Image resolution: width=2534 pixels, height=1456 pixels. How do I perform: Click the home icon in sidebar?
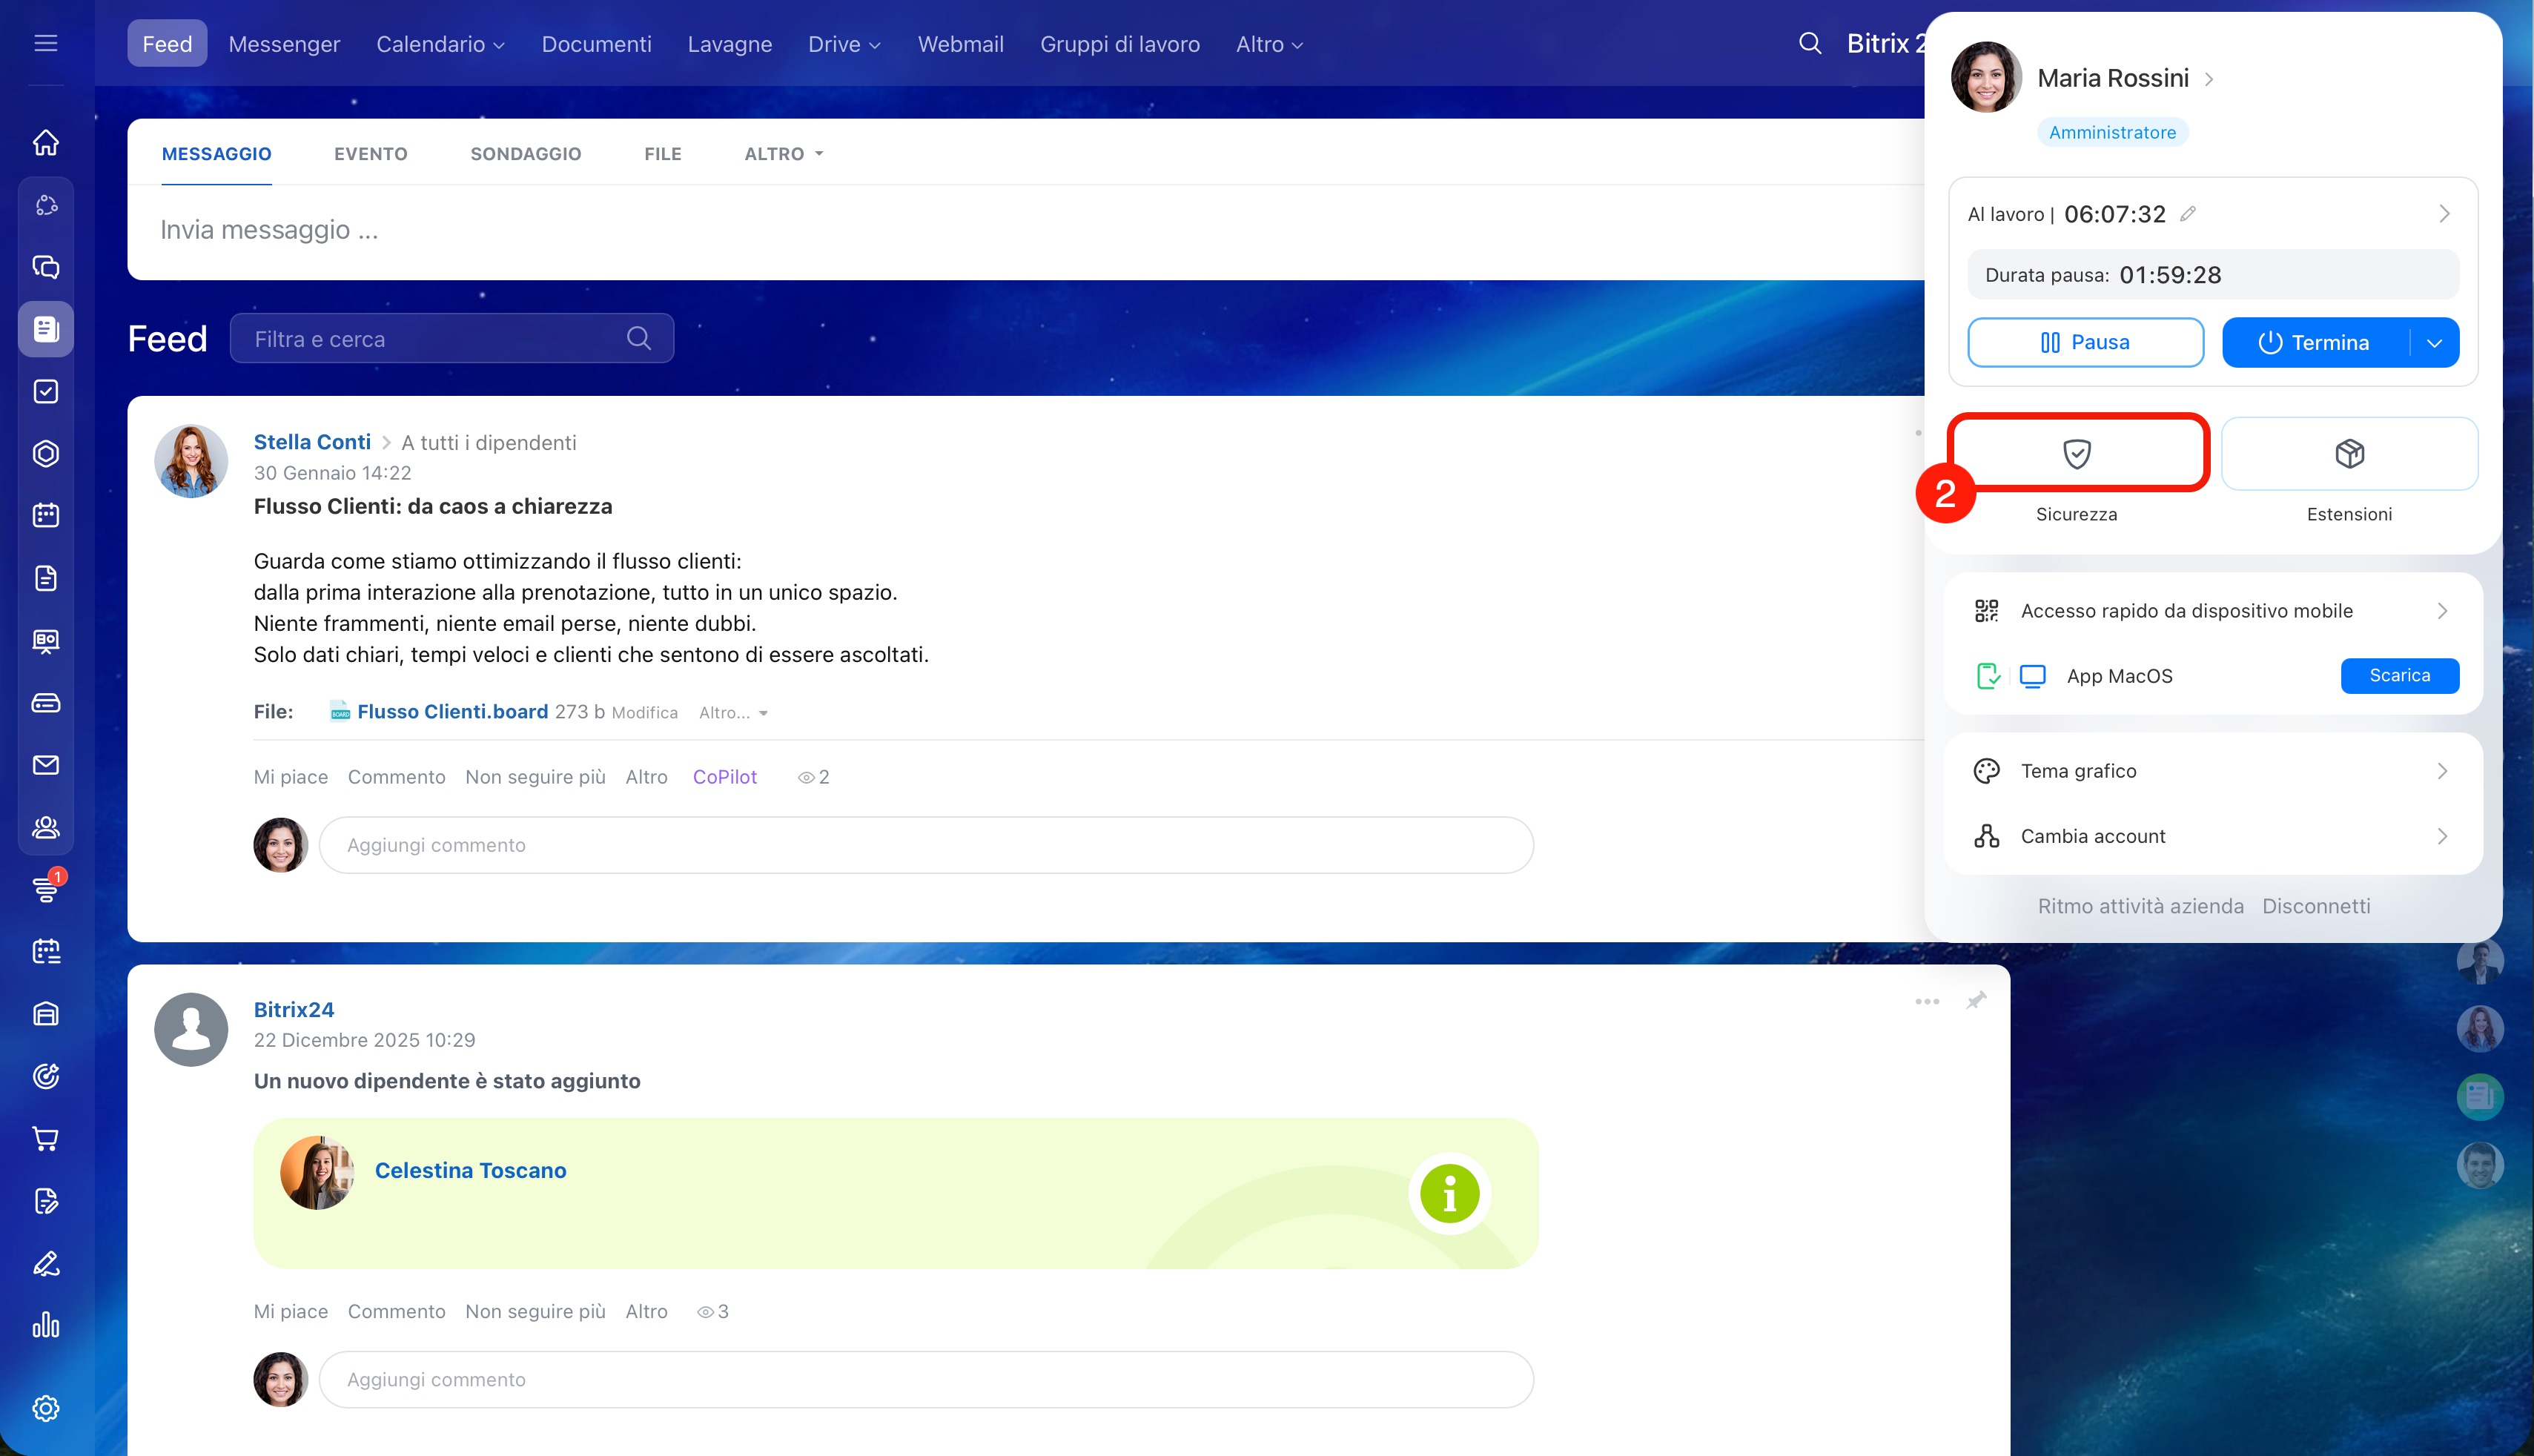point(46,143)
